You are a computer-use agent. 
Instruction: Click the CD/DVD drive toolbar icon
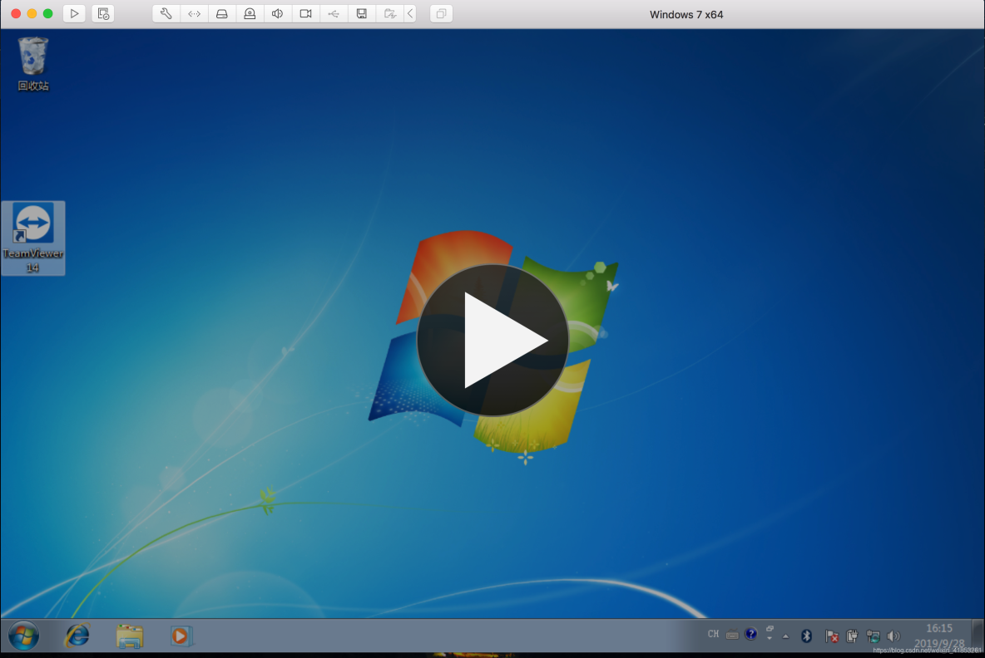[250, 14]
